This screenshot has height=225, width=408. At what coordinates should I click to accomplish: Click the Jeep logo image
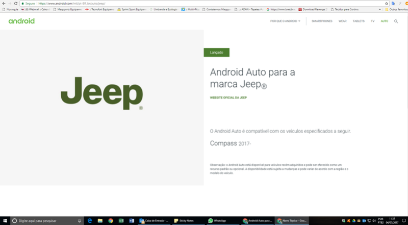point(101,93)
